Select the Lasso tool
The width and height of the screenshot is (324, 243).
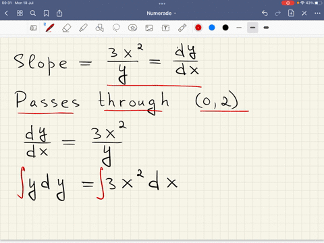pyautogui.click(x=116, y=28)
